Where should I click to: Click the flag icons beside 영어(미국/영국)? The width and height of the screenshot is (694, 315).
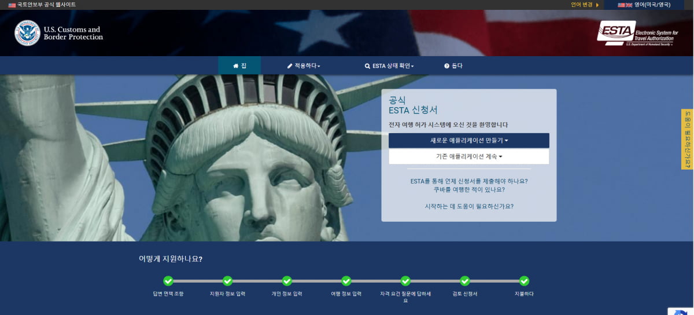tap(625, 5)
